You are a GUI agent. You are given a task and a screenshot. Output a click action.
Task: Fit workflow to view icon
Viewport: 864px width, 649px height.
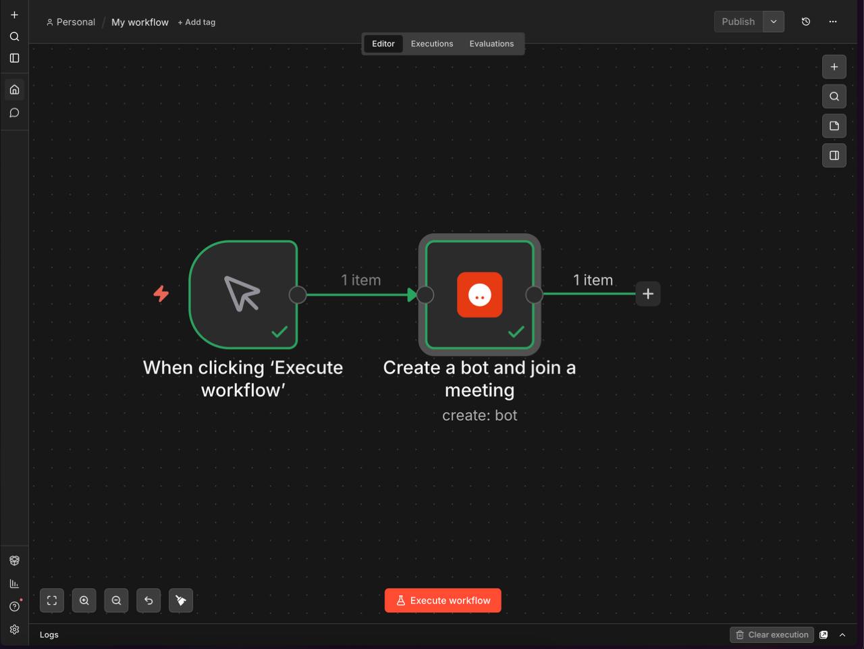pyautogui.click(x=52, y=600)
